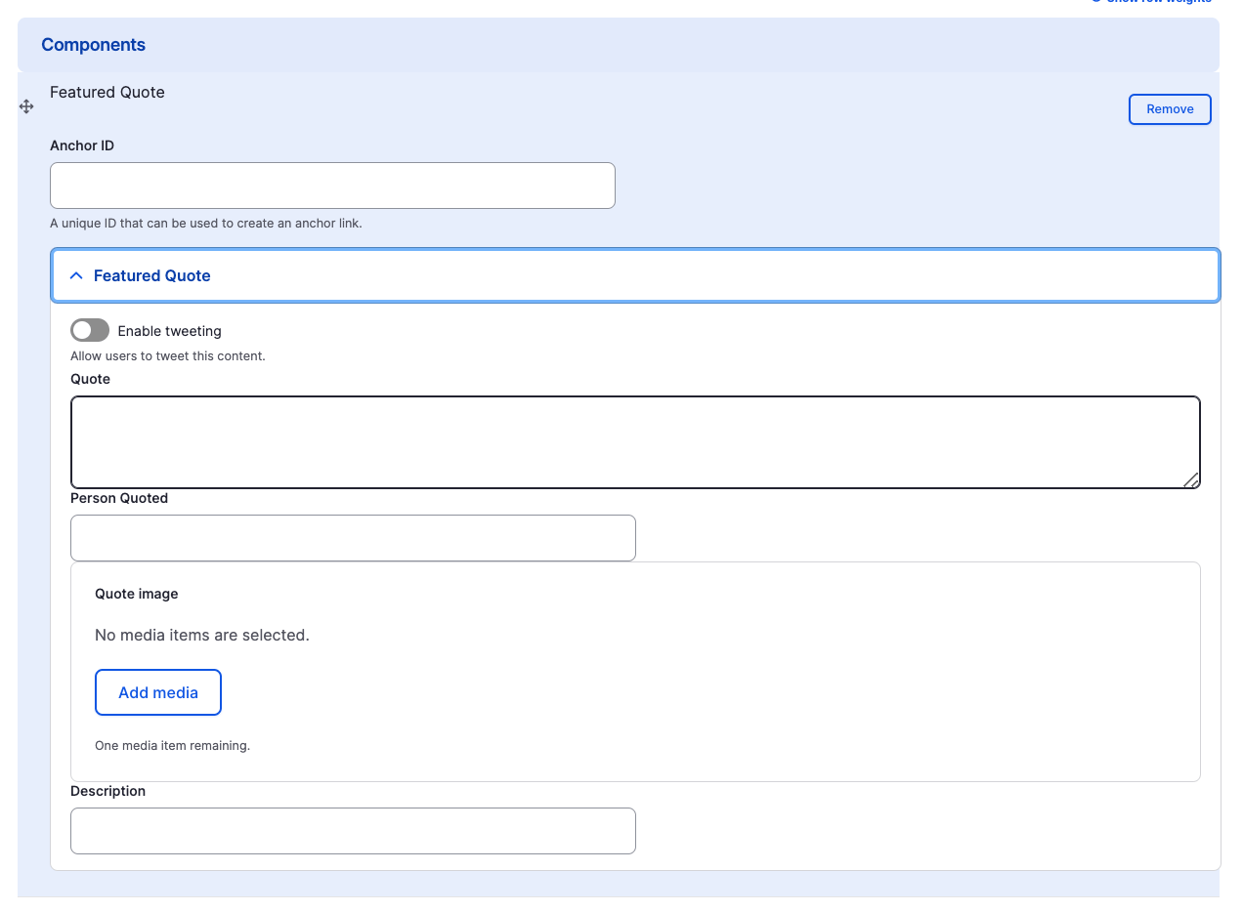
Task: Focus the Person Quoted input field
Action: point(353,538)
